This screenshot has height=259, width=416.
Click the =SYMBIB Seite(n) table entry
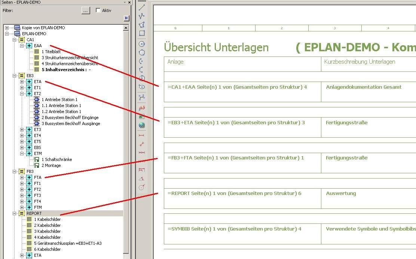pyautogui.click(x=234, y=229)
